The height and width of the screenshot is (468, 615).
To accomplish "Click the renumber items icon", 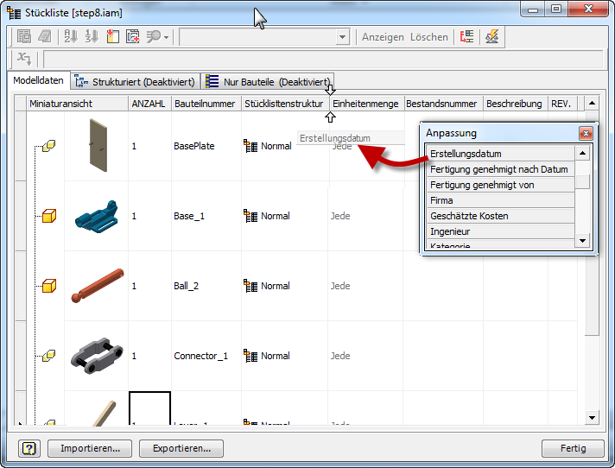I will point(92,37).
